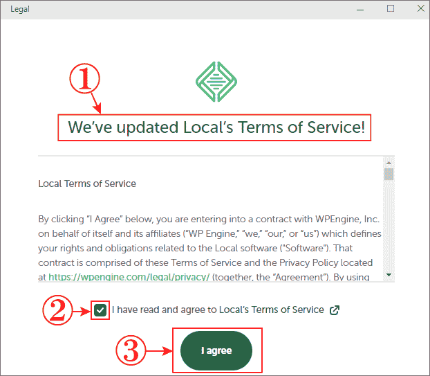Click the scrollbar up arrow in terms box
Image resolution: width=430 pixels, height=376 pixels.
389,163
